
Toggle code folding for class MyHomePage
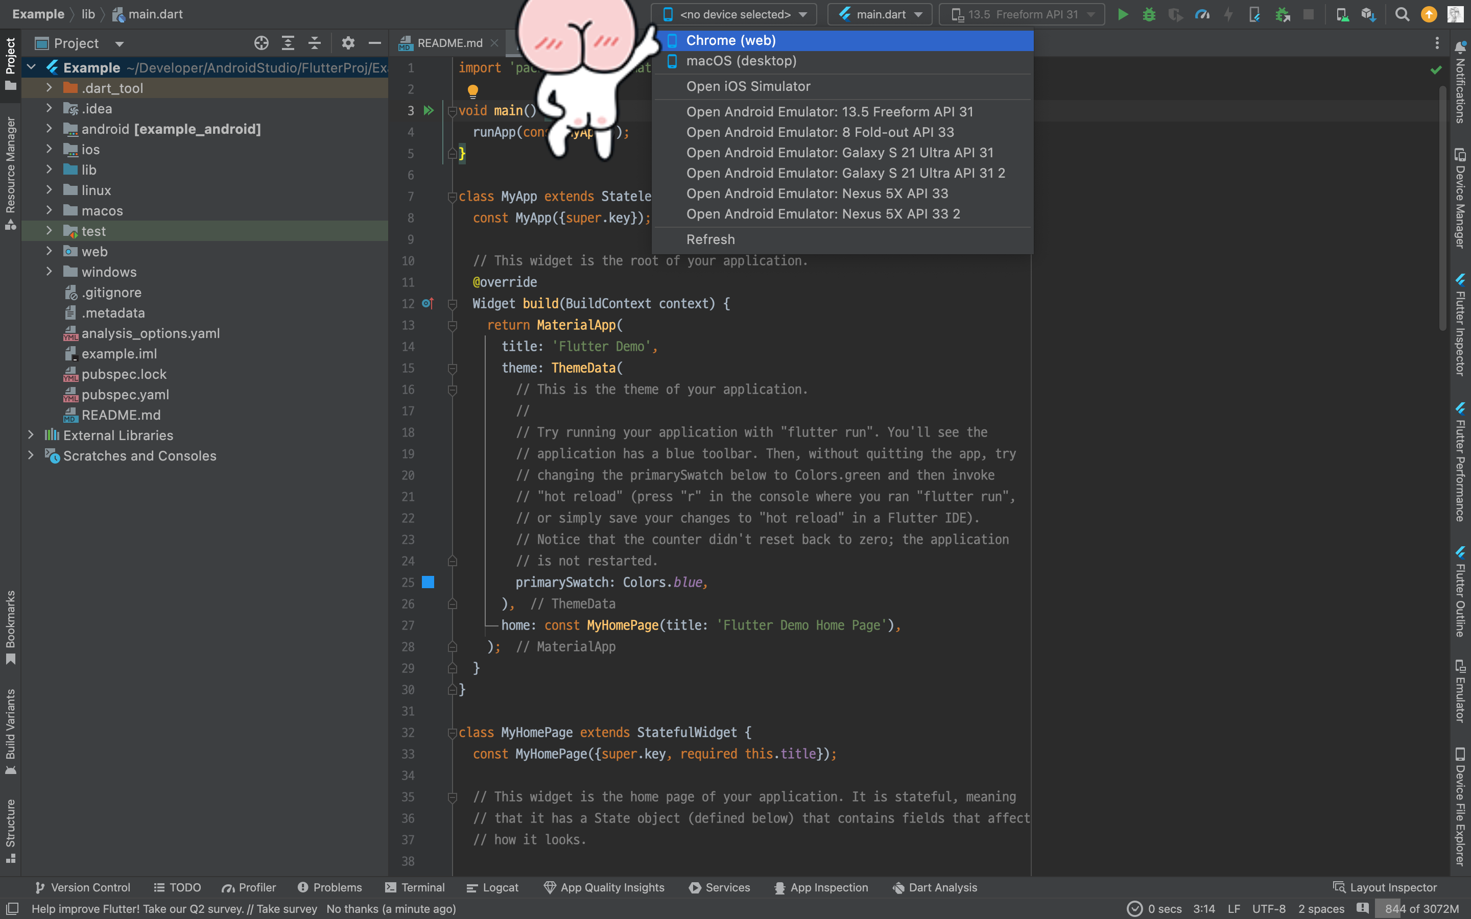click(452, 733)
